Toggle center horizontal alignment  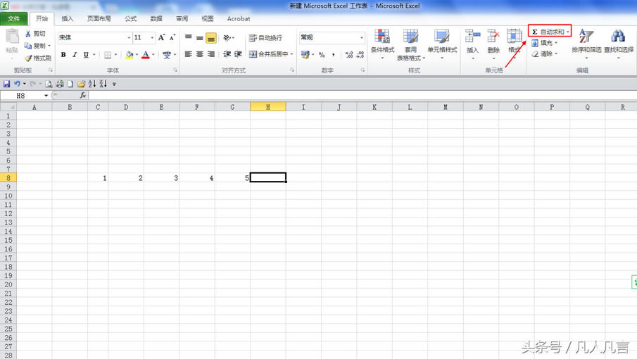(199, 54)
